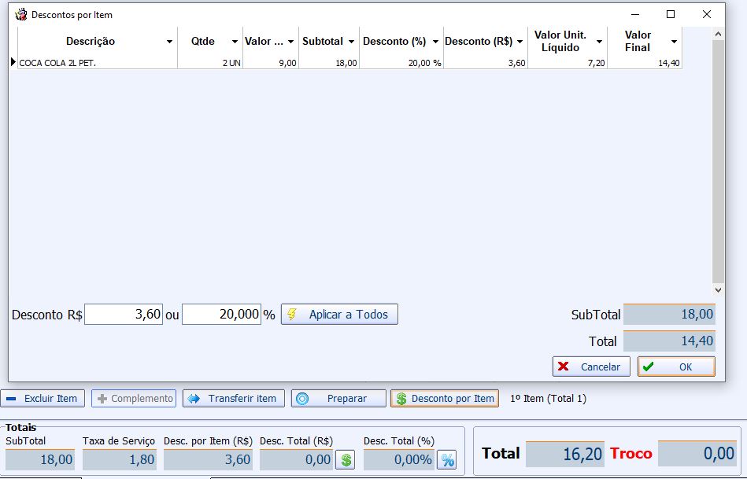Open the Qtde column filter dropdown
Image resolution: width=747 pixels, height=479 pixels.
pyautogui.click(x=235, y=42)
